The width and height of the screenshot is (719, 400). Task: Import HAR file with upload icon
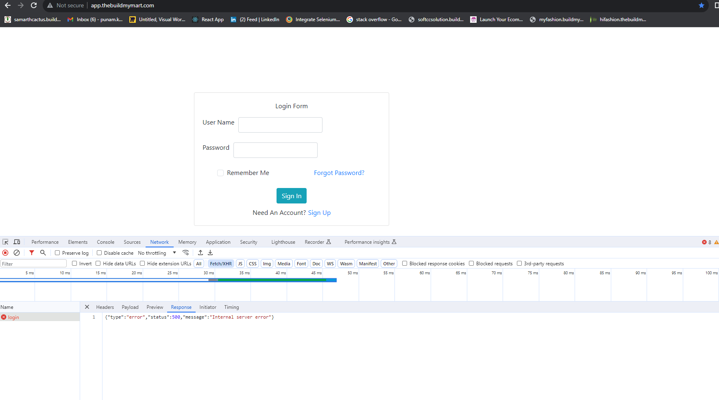click(x=200, y=253)
